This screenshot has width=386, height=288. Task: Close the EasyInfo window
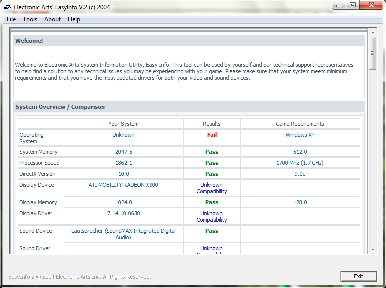pos(371,5)
